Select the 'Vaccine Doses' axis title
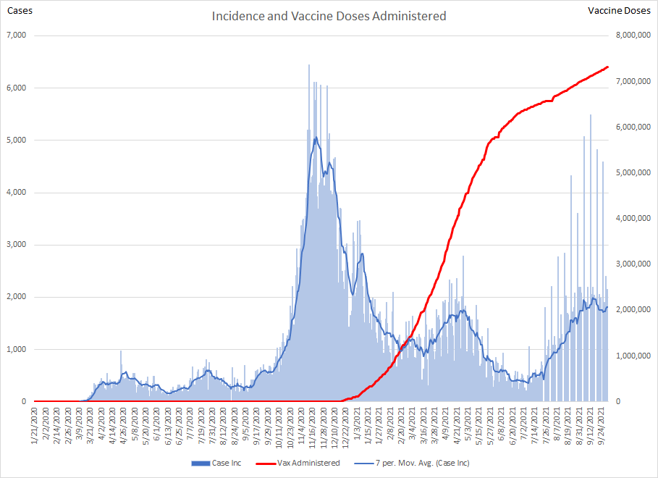Image resolution: width=658 pixels, height=478 pixels. click(x=619, y=11)
